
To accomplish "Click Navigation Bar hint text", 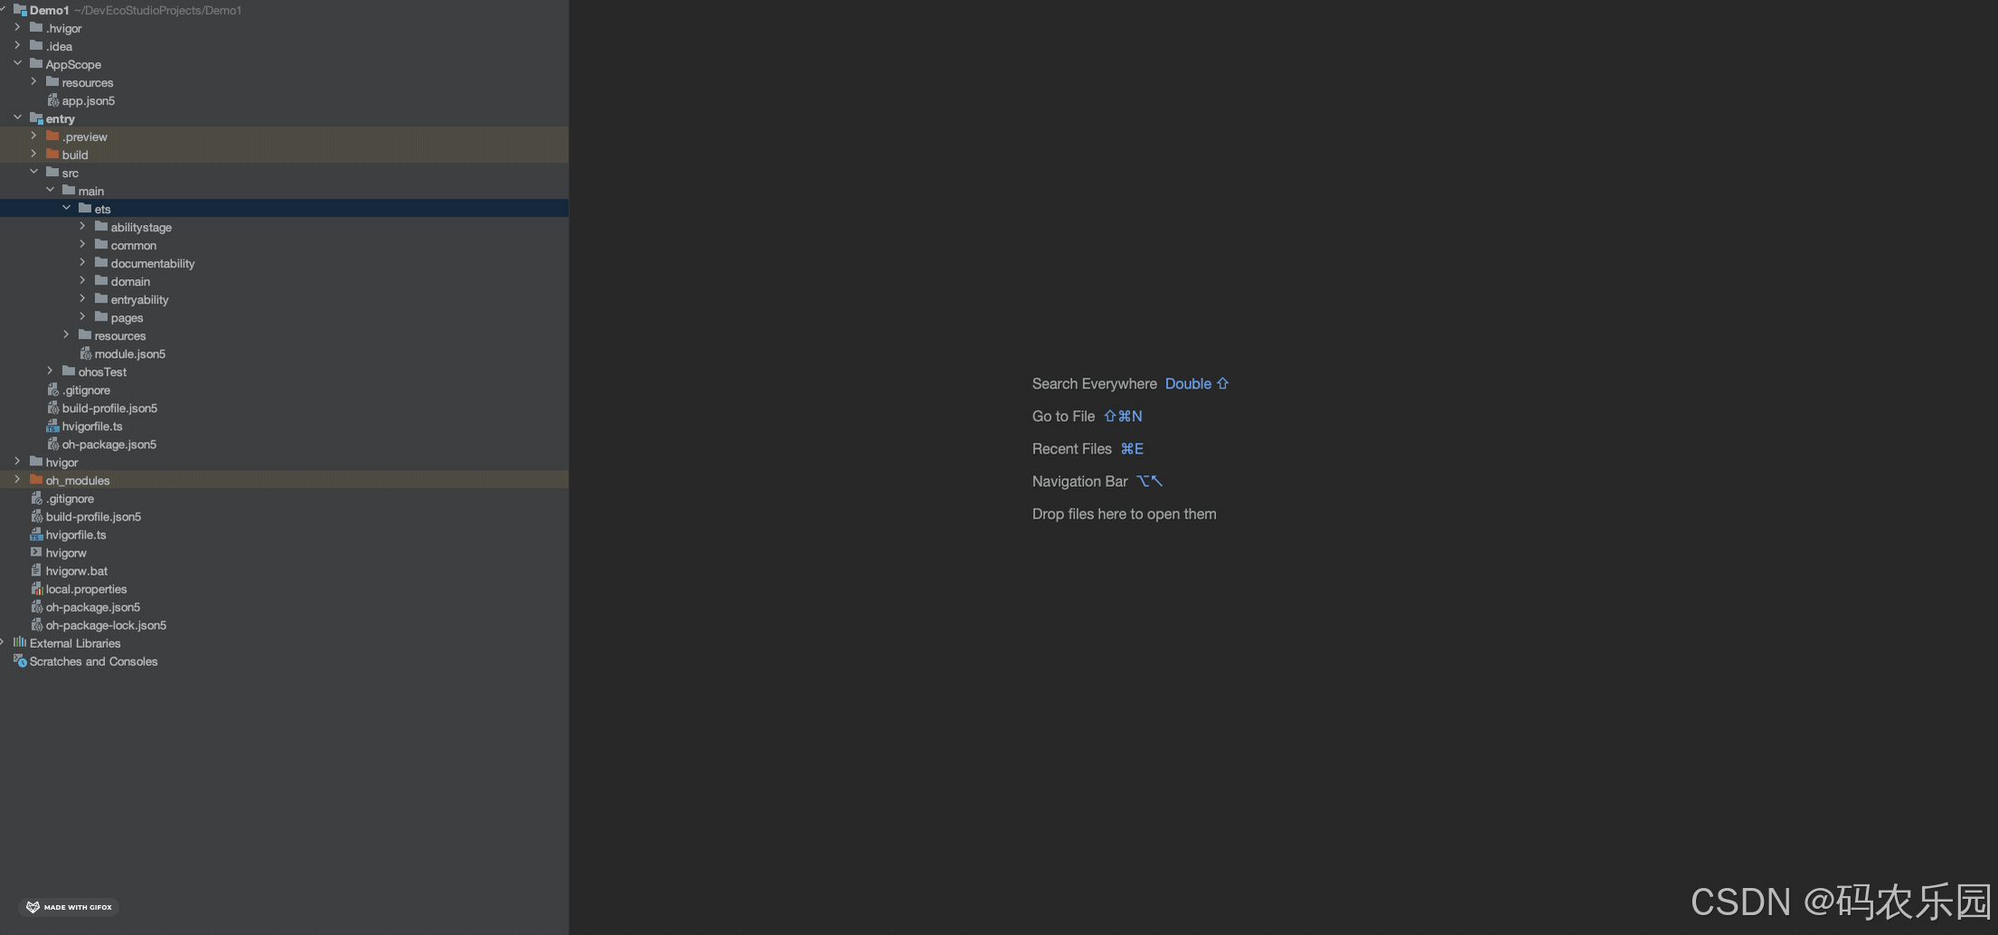I will coord(1079,482).
